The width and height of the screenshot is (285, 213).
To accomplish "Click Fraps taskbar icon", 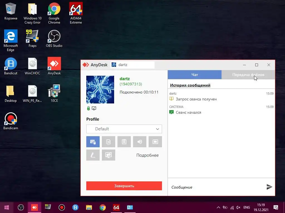I will pyautogui.click(x=48, y=207).
